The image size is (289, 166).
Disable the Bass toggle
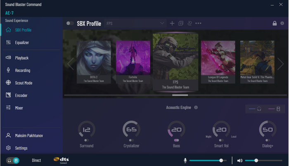tap(176, 140)
